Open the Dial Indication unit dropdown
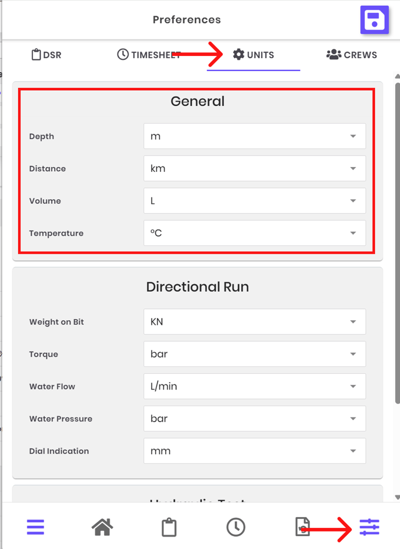Image resolution: width=400 pixels, height=549 pixels. pos(255,451)
